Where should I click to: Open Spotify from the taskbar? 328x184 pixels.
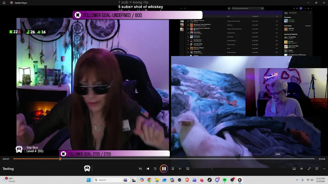coord(224,180)
